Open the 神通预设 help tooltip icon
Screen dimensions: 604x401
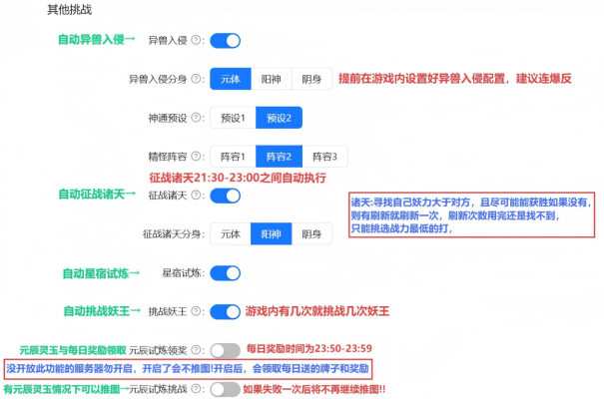point(196,117)
